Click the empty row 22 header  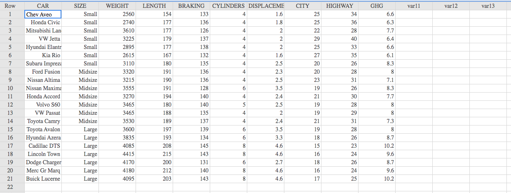point(12,187)
